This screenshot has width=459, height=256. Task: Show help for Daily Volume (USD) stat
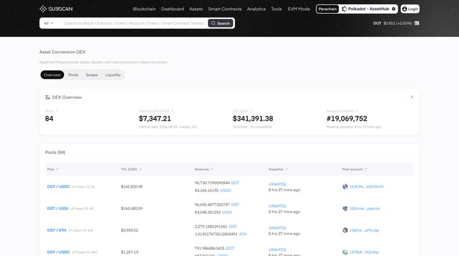(x=172, y=110)
